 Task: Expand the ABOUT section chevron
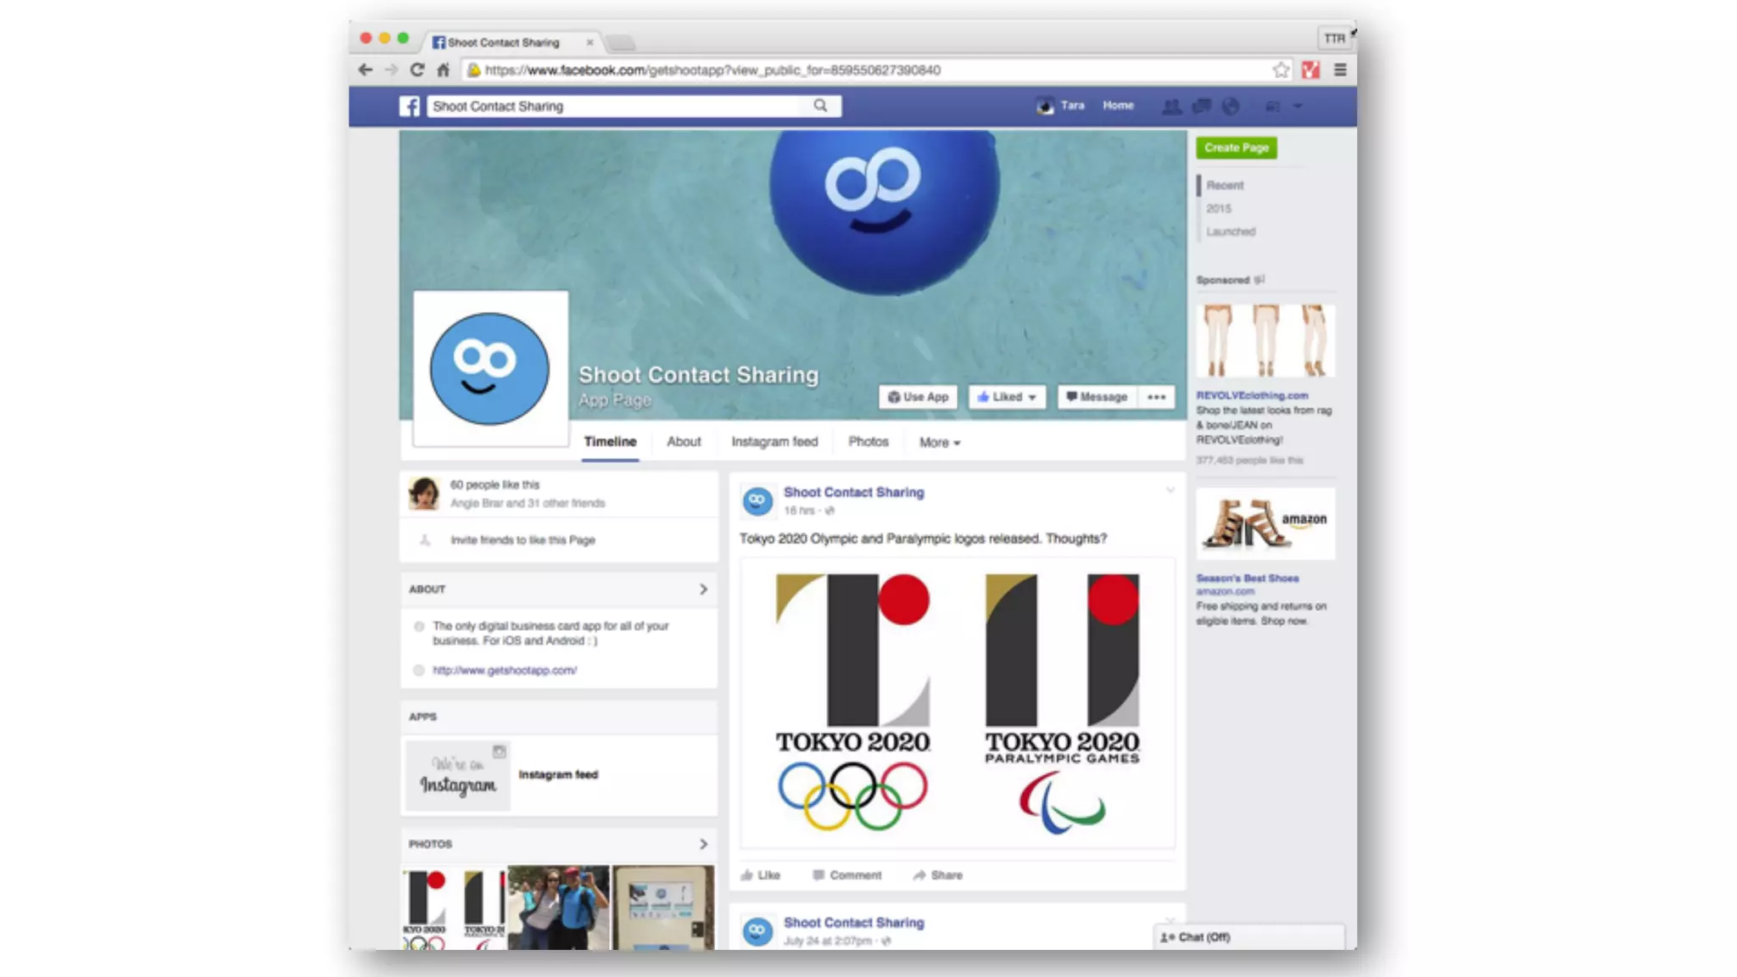(x=703, y=589)
